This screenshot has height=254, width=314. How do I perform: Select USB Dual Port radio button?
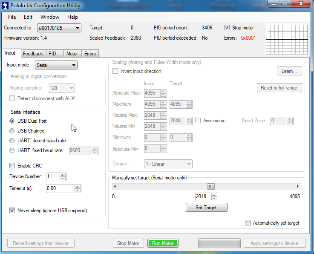coord(12,121)
